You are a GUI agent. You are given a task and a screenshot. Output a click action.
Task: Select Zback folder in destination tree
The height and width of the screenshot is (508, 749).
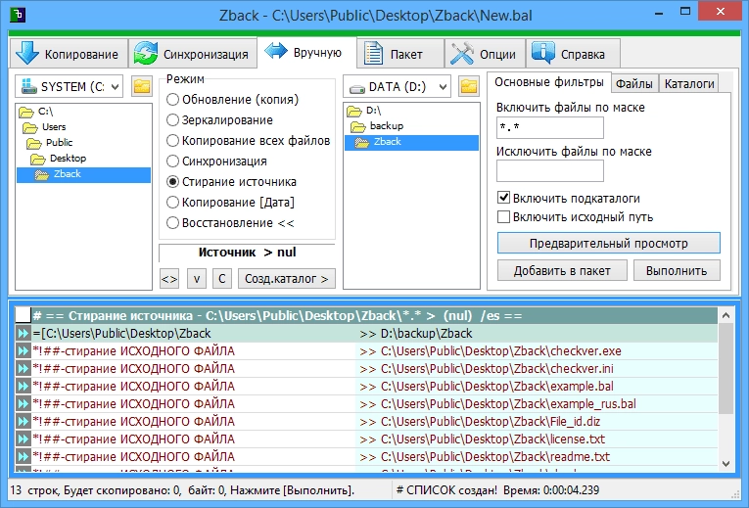[x=411, y=142]
